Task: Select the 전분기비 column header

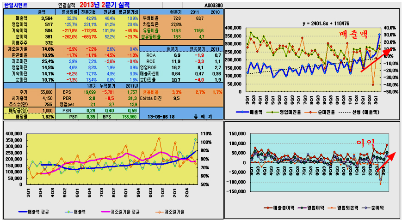Action: (88, 11)
